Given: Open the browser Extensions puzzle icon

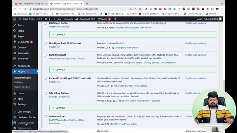Looking at the screenshot, I should pyautogui.click(x=207, y=9).
